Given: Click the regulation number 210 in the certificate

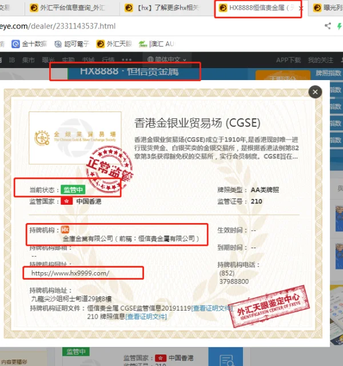Looking at the screenshot, I should tap(257, 201).
